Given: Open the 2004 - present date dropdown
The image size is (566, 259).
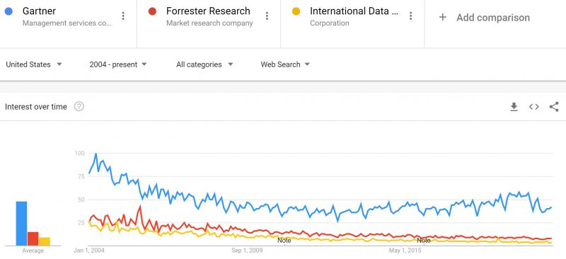Looking at the screenshot, I should click(118, 64).
